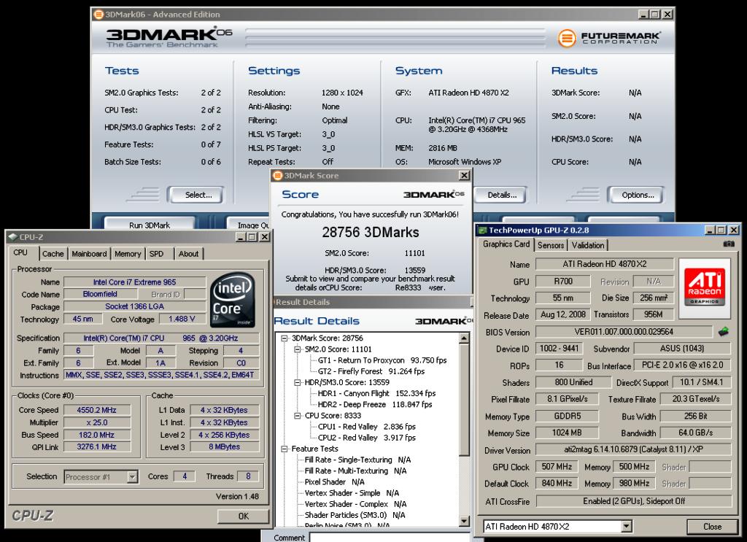Select HDR2 - Deep Freeze result
This screenshot has height=542, width=747.
(x=374, y=404)
